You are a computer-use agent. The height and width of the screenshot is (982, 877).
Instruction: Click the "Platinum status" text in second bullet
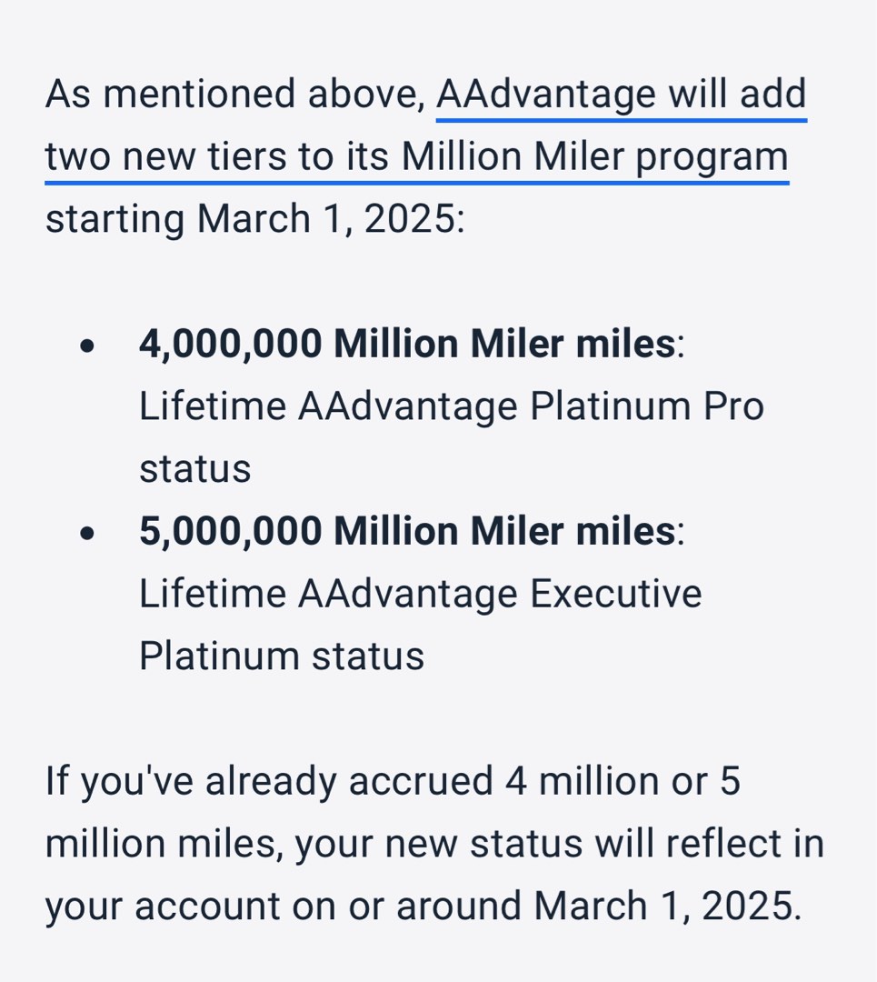[x=282, y=657]
